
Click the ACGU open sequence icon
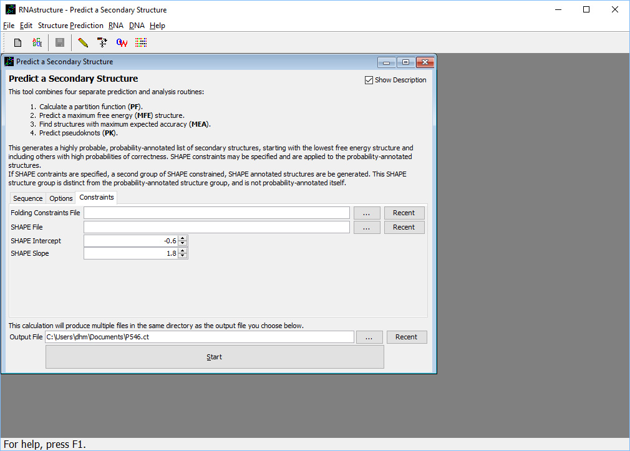pyautogui.click(x=37, y=42)
